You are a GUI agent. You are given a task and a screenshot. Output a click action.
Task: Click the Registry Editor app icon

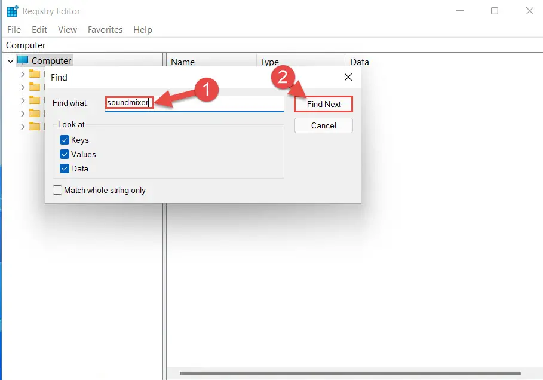click(x=13, y=11)
